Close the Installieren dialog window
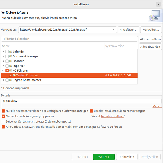Viewport: 163px width, 163px height. click(x=158, y=4)
